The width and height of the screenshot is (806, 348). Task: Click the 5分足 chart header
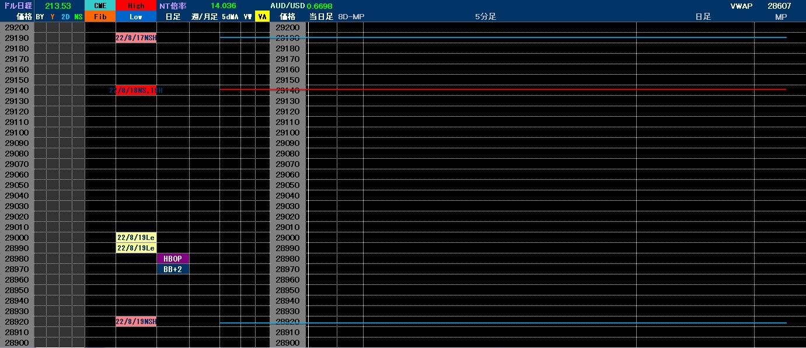(x=486, y=17)
